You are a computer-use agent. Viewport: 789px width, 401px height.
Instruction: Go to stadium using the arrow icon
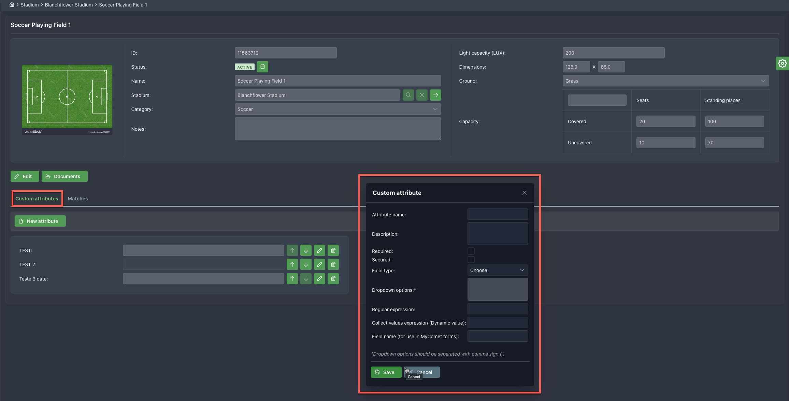(x=435, y=95)
